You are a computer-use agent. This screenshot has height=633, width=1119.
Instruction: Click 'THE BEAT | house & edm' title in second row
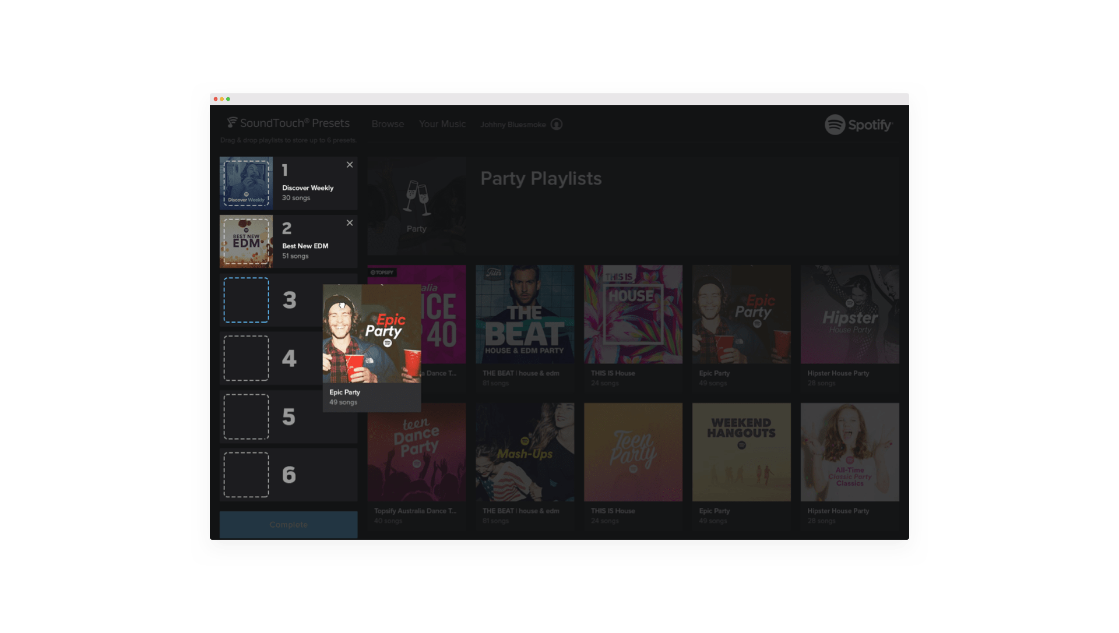[x=520, y=511]
